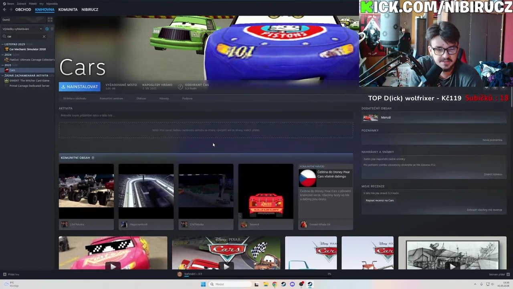Collapse the 2024 group
This screenshot has width=513, height=289.
tap(3, 55)
